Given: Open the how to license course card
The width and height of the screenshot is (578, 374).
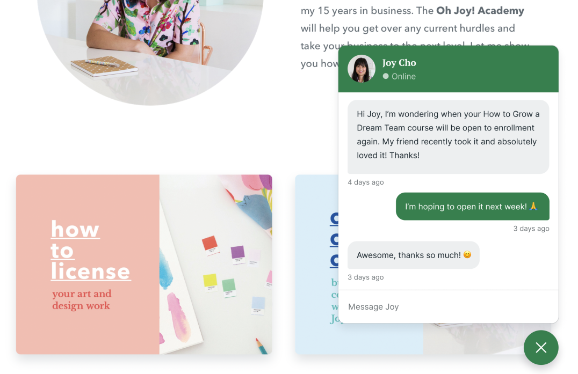Looking at the screenshot, I should [x=144, y=265].
